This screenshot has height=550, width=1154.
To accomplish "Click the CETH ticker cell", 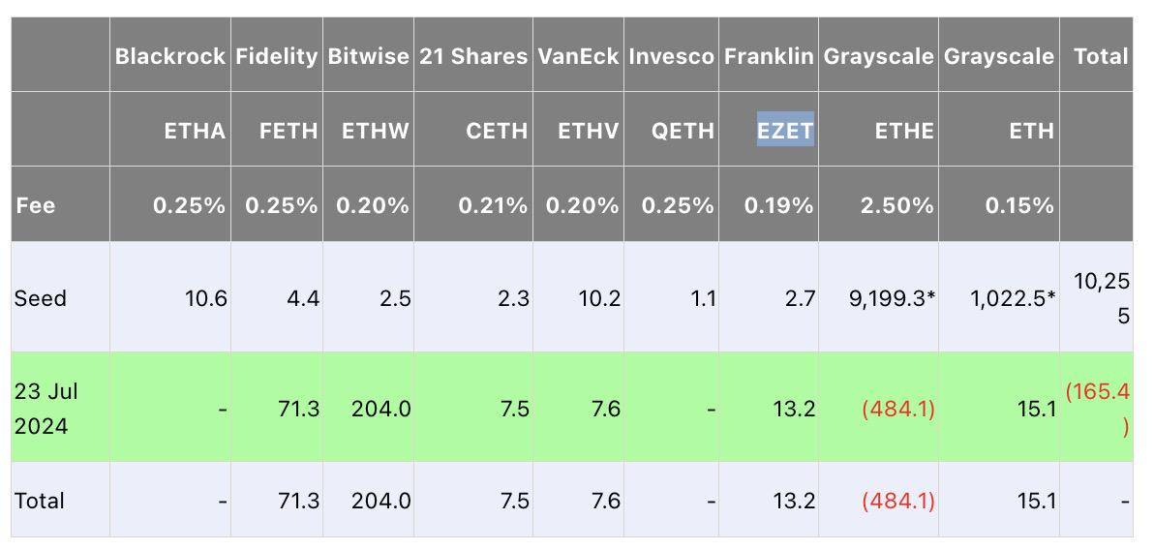I will pyautogui.click(x=498, y=130).
